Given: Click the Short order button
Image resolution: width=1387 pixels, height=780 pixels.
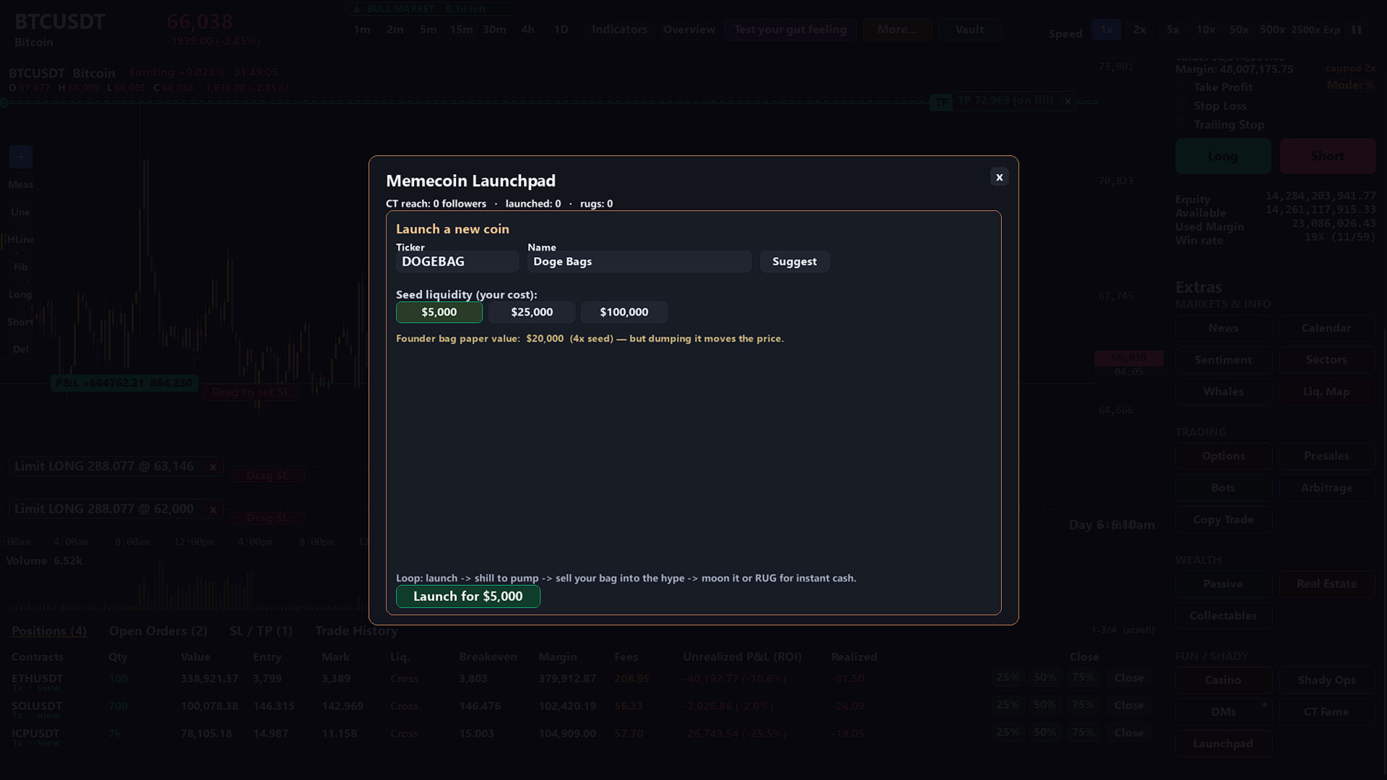Looking at the screenshot, I should (x=1328, y=156).
